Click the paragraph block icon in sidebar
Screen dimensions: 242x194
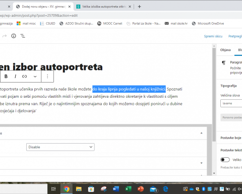pos(224,63)
